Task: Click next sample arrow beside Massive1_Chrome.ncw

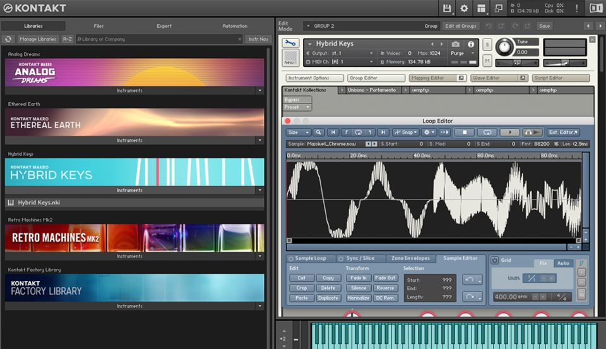Action: click(x=374, y=144)
